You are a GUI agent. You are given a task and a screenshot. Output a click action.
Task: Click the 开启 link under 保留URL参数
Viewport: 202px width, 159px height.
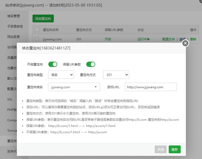tap(108, 39)
